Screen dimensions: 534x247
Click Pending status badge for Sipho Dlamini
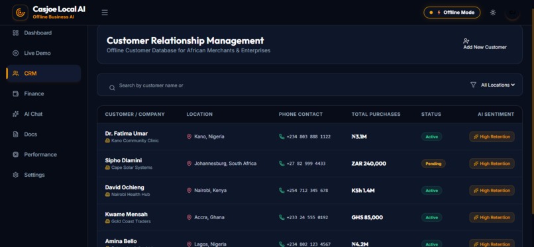433,164
